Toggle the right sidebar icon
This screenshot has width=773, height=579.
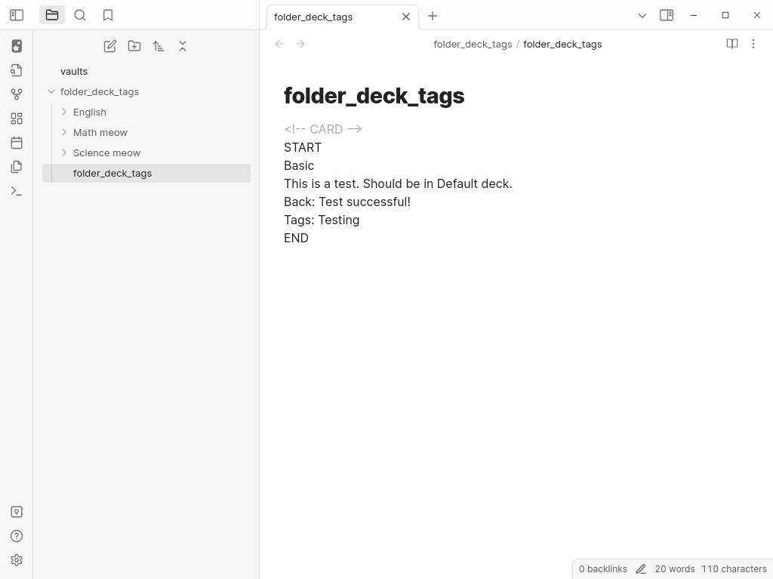click(667, 15)
